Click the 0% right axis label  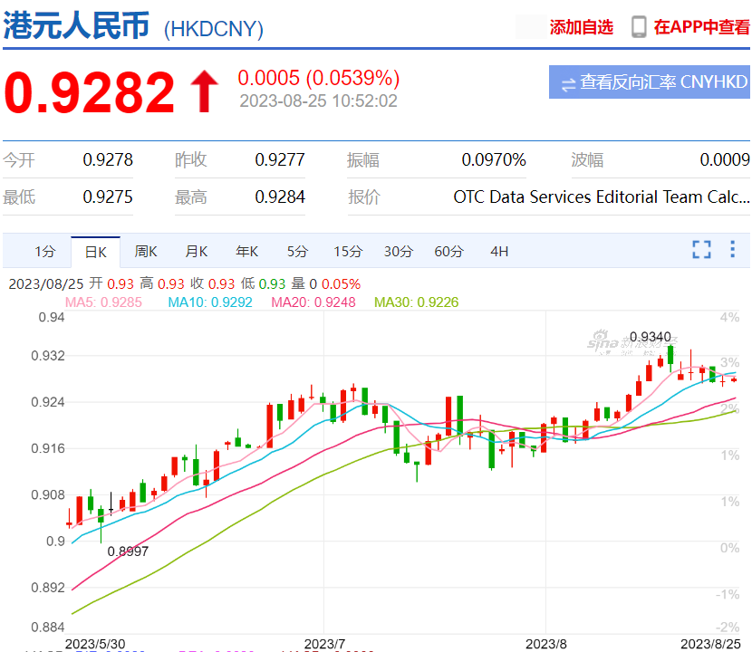tap(729, 548)
